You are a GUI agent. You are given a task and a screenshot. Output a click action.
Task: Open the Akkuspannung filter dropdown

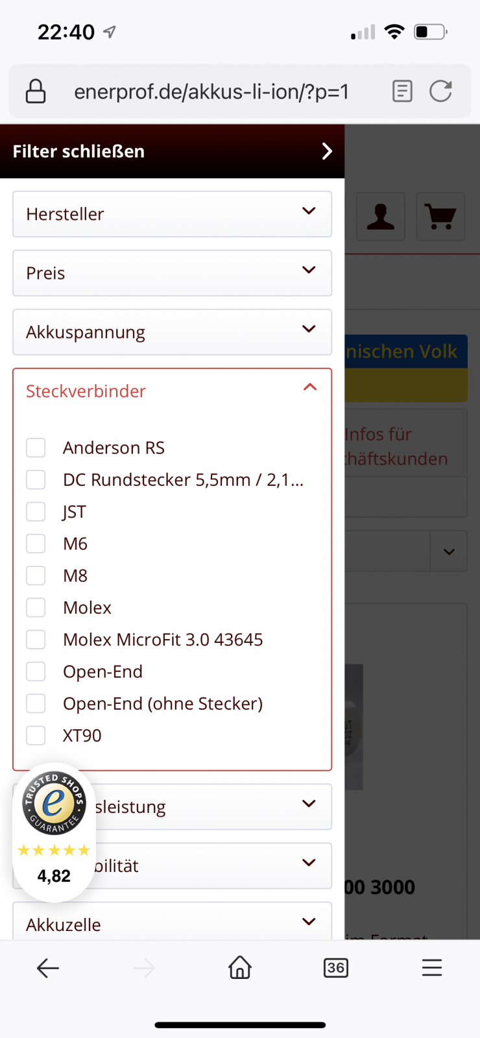click(172, 332)
